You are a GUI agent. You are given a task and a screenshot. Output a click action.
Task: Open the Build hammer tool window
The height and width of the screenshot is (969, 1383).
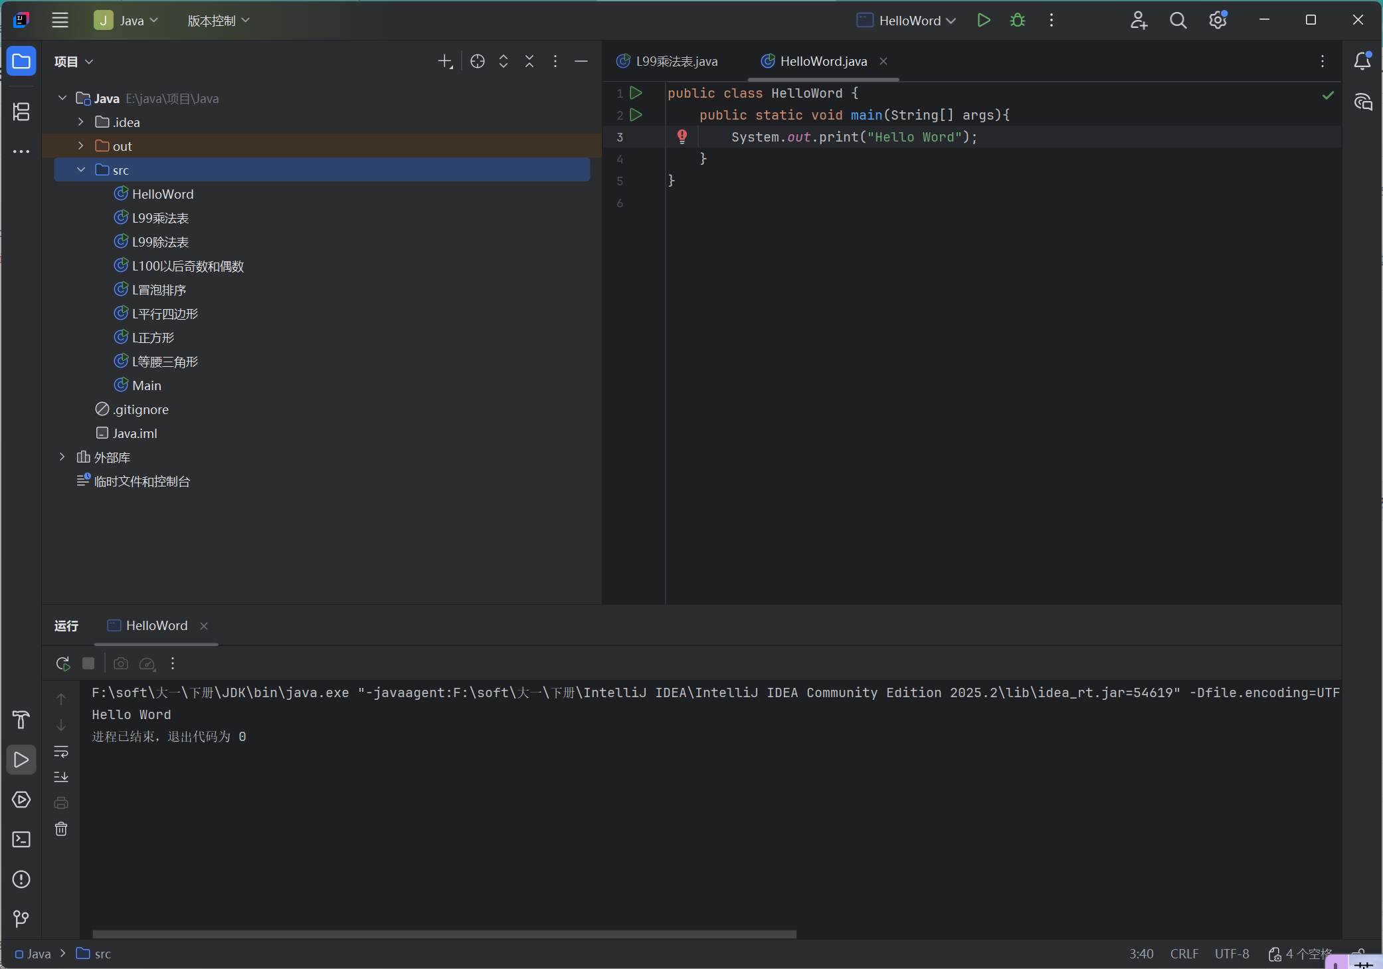click(x=21, y=720)
